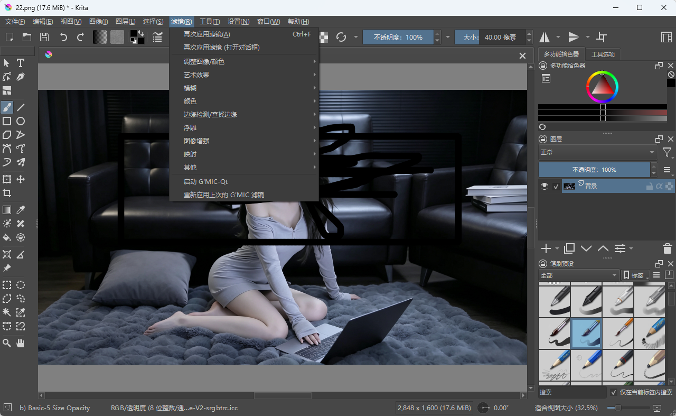Viewport: 676px width, 416px height.
Task: Toggle visibility eye of 背景 layer
Action: 545,186
